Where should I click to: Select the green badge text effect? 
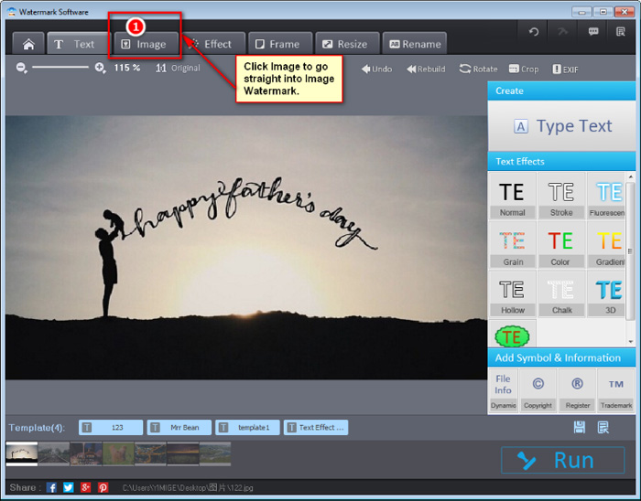coord(512,334)
